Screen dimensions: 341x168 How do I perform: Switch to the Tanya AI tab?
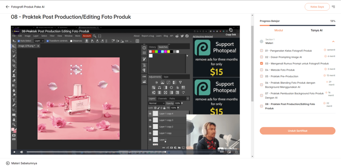pos(316,30)
